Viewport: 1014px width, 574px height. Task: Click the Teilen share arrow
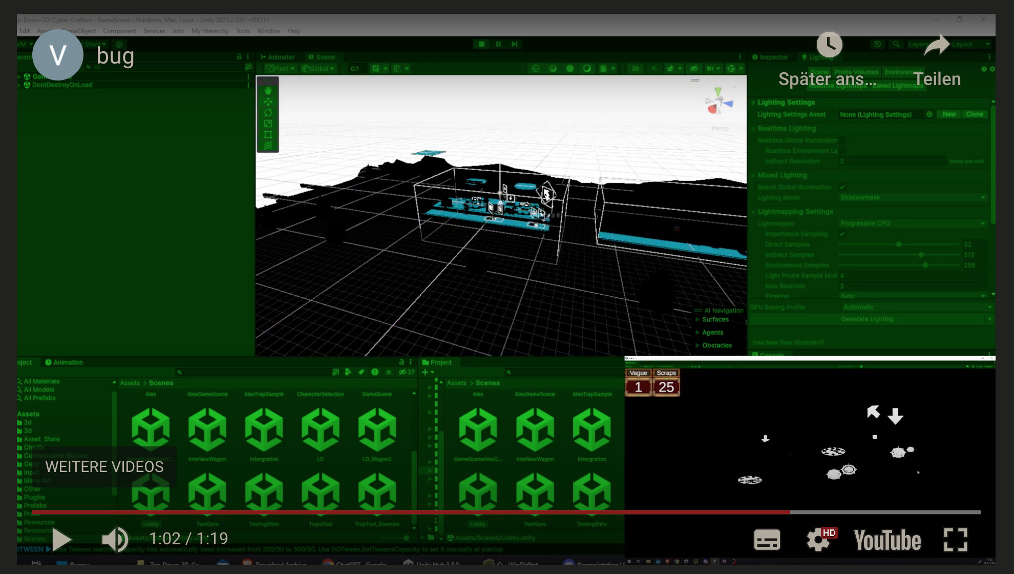937,45
